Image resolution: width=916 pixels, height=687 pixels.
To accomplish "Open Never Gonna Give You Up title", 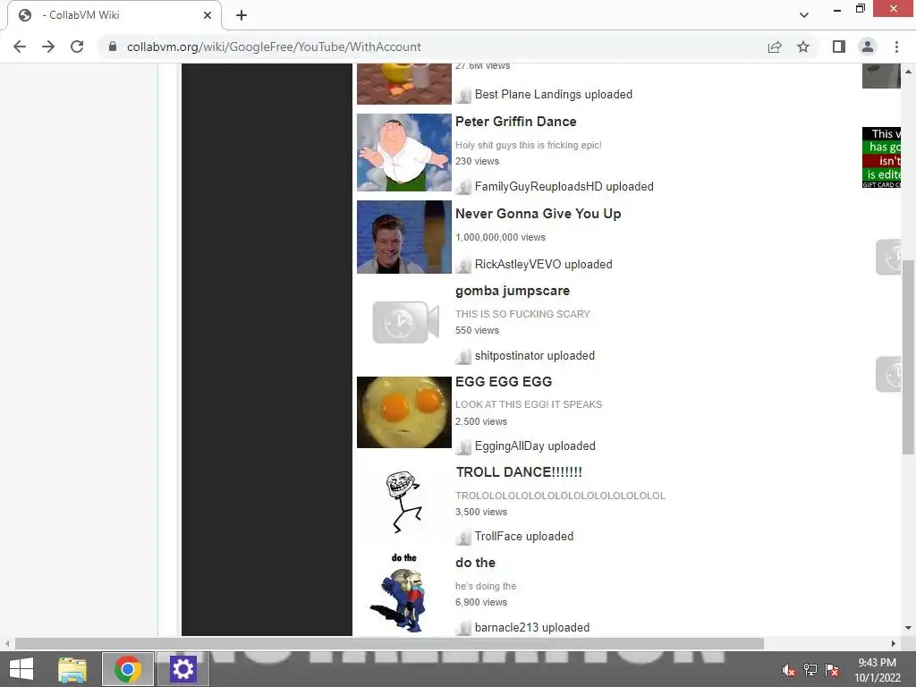I will [538, 214].
